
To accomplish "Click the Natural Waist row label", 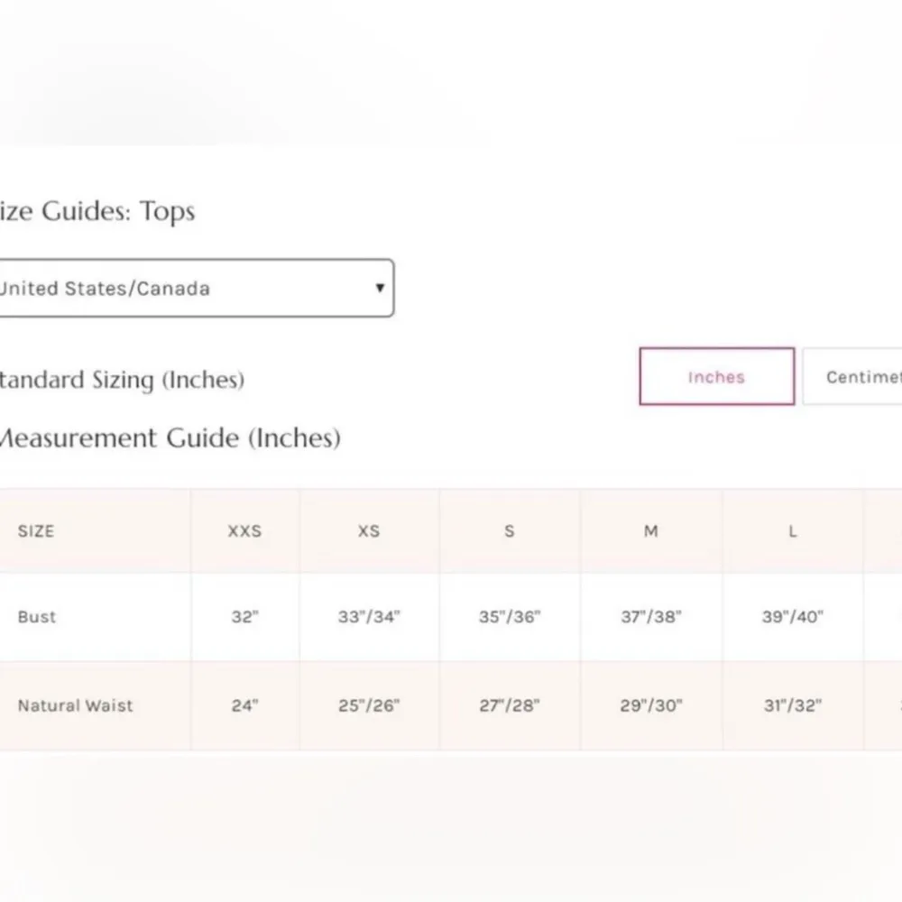I will (75, 705).
